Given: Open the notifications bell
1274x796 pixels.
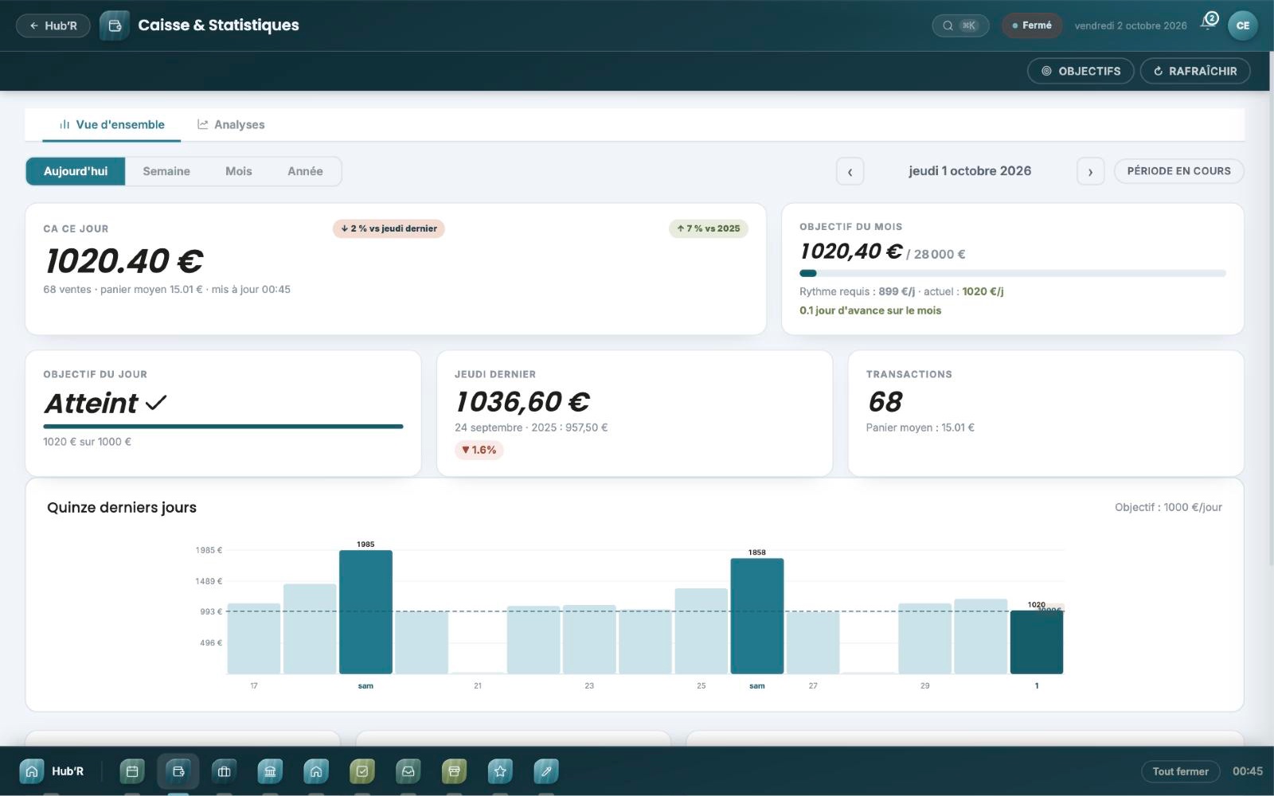Looking at the screenshot, I should pos(1210,24).
